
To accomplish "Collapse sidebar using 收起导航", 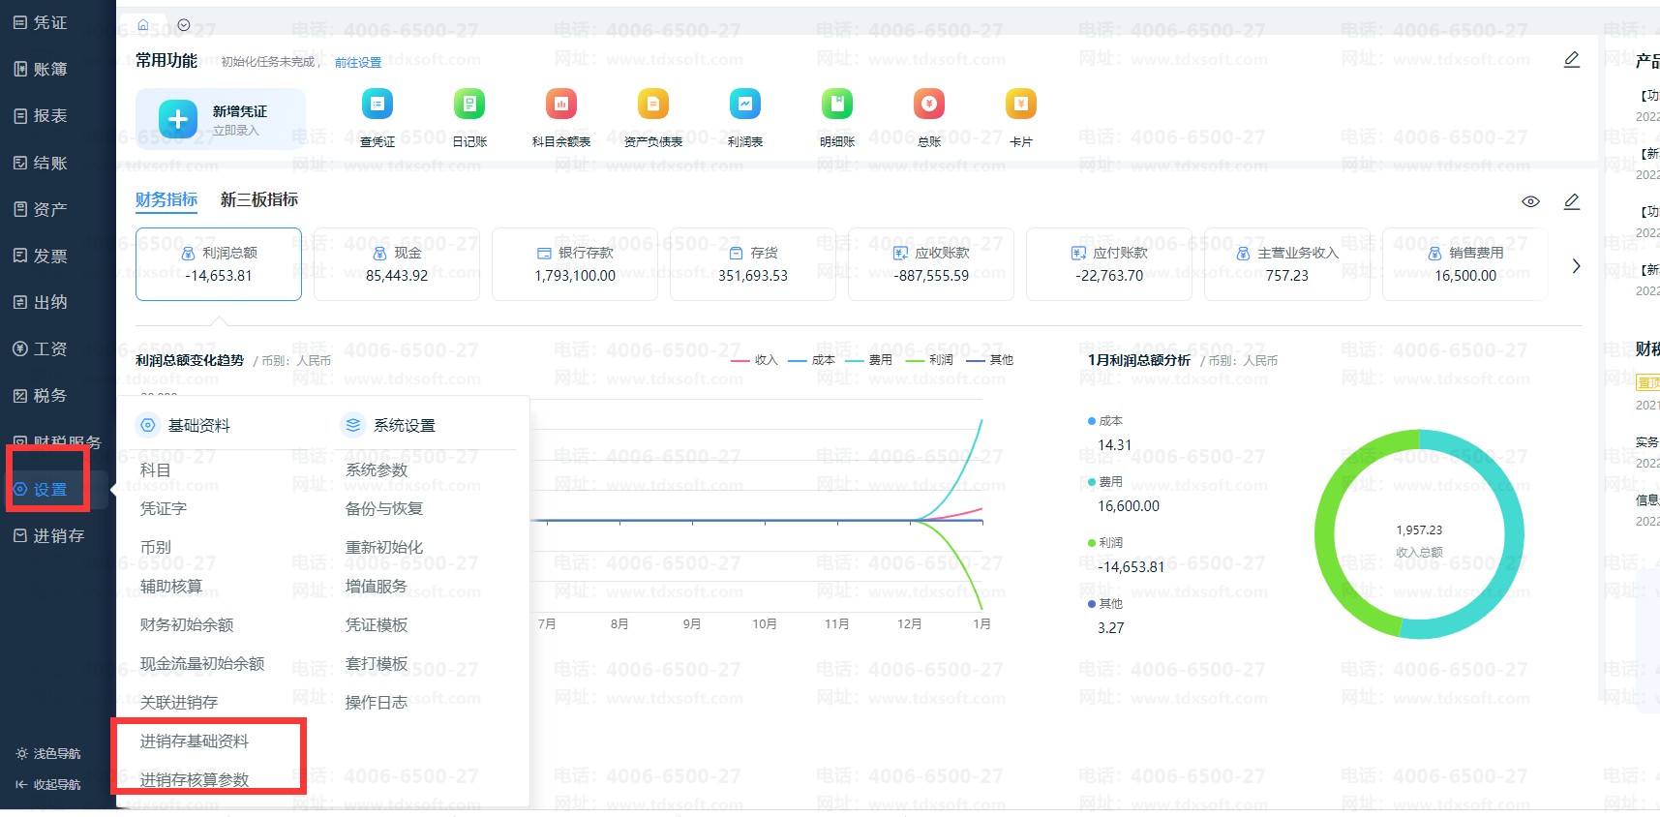I will tap(48, 784).
